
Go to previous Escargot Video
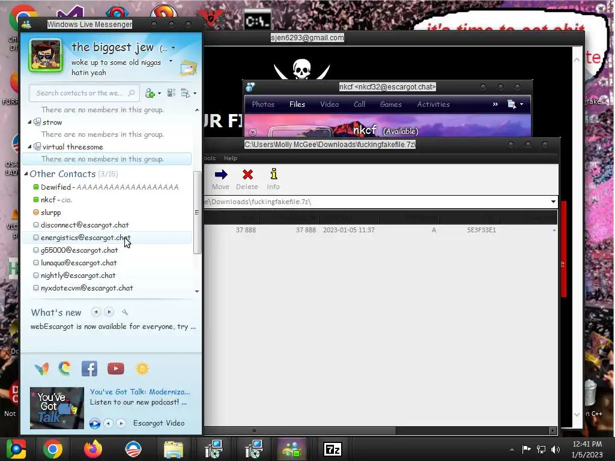(108, 423)
